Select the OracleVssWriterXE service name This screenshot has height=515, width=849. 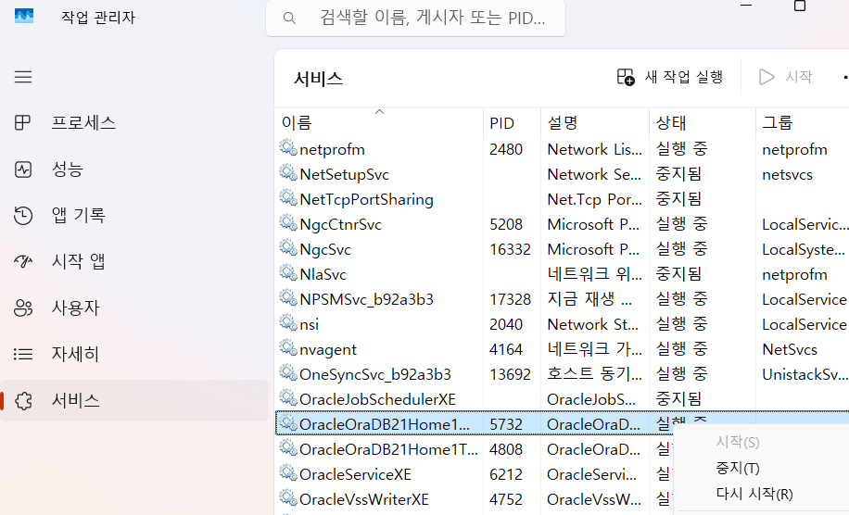tap(364, 499)
